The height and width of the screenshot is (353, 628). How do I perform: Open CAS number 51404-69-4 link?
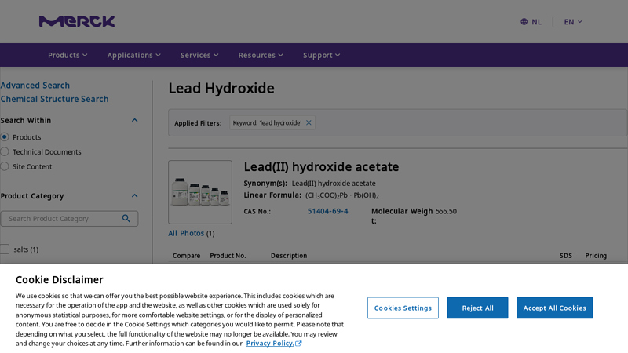pos(327,211)
